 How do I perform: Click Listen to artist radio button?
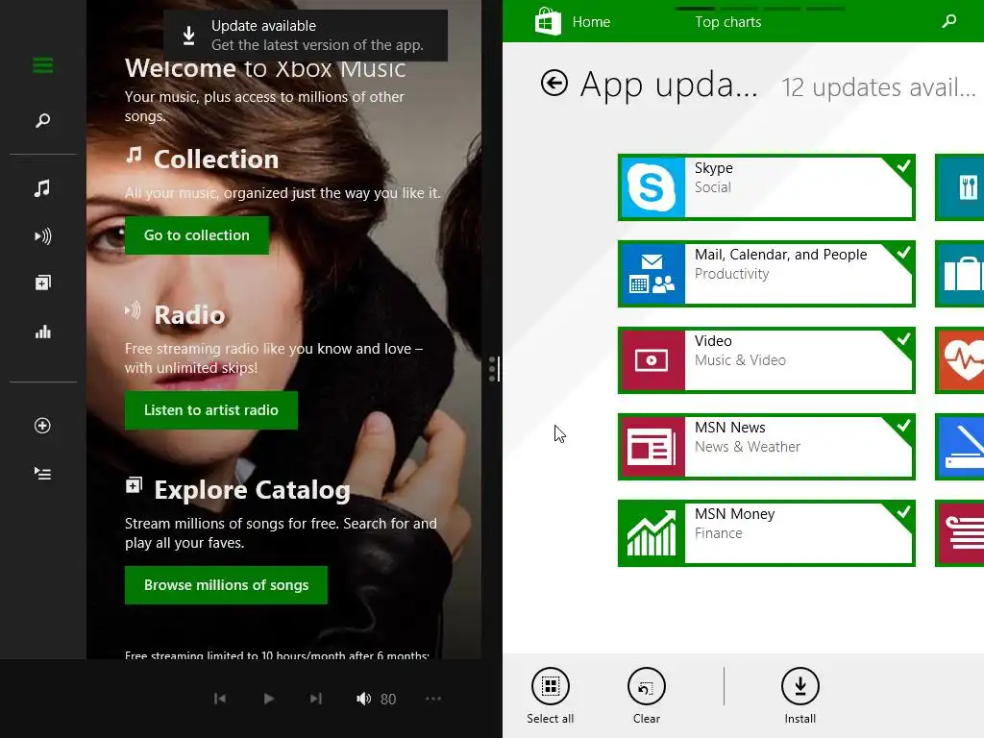coord(210,410)
